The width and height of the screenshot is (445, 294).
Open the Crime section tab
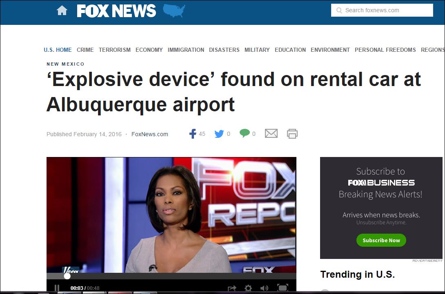point(85,50)
